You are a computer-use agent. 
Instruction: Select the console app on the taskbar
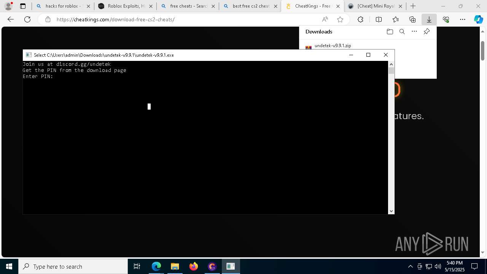[x=231, y=266]
